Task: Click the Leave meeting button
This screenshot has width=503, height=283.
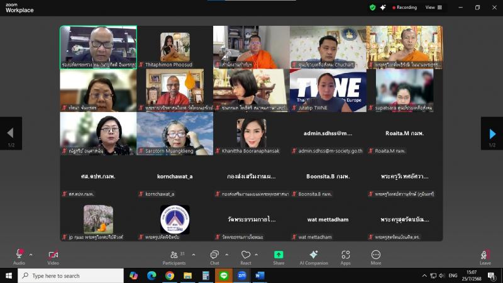Action: 485,257
